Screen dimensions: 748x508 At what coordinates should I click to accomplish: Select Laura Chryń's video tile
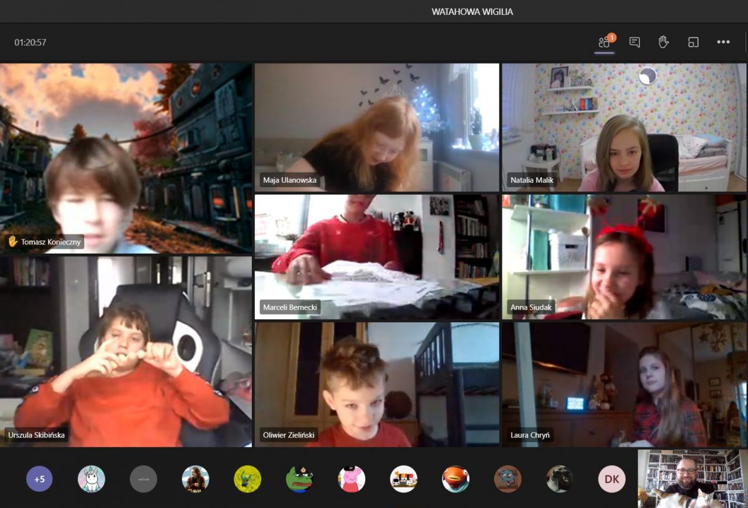click(624, 385)
